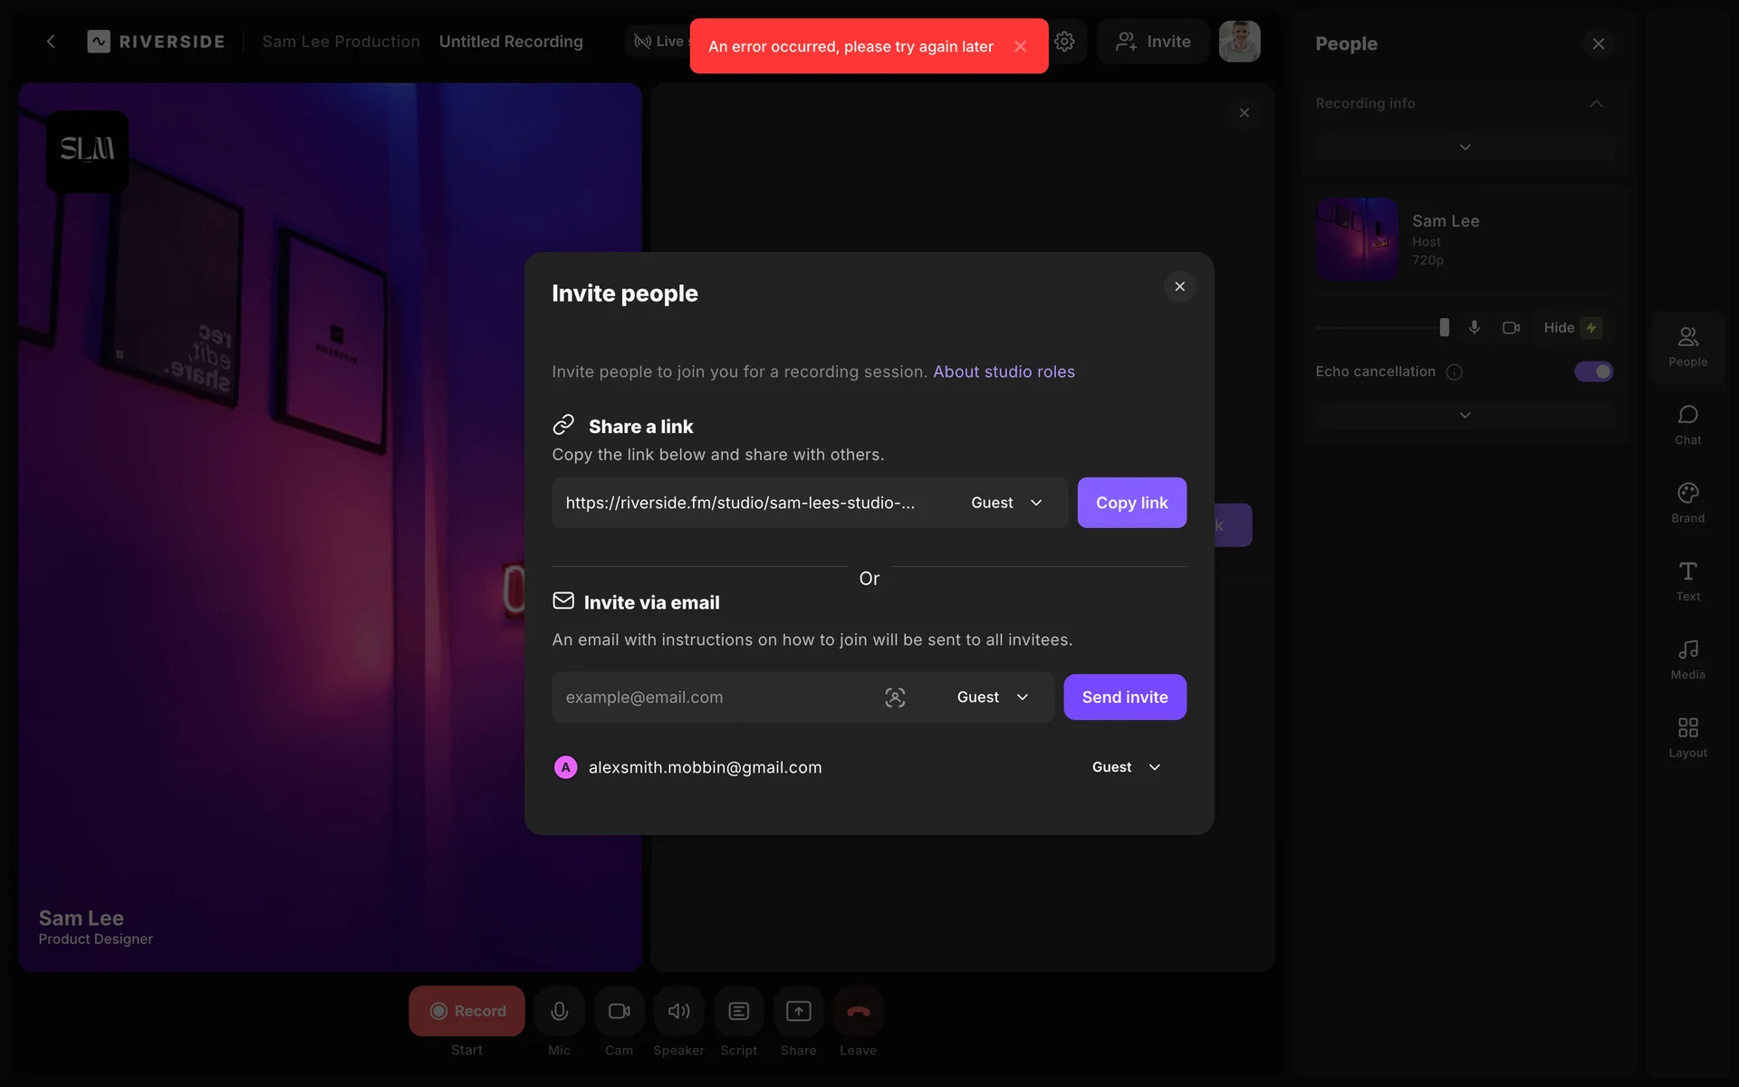Viewport: 1739px width, 1087px height.
Task: Mute the Mic in bottom toolbar
Action: [559, 1011]
